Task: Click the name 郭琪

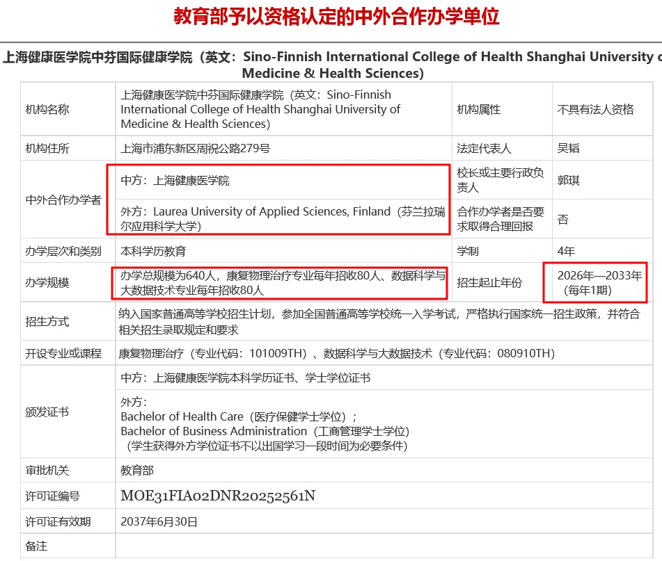Action: pyautogui.click(x=568, y=181)
